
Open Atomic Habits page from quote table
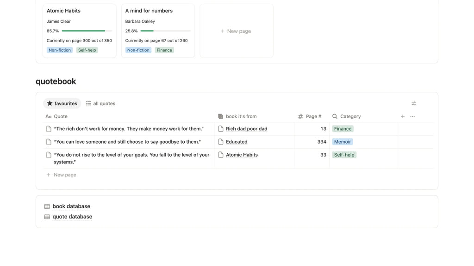pos(242,155)
